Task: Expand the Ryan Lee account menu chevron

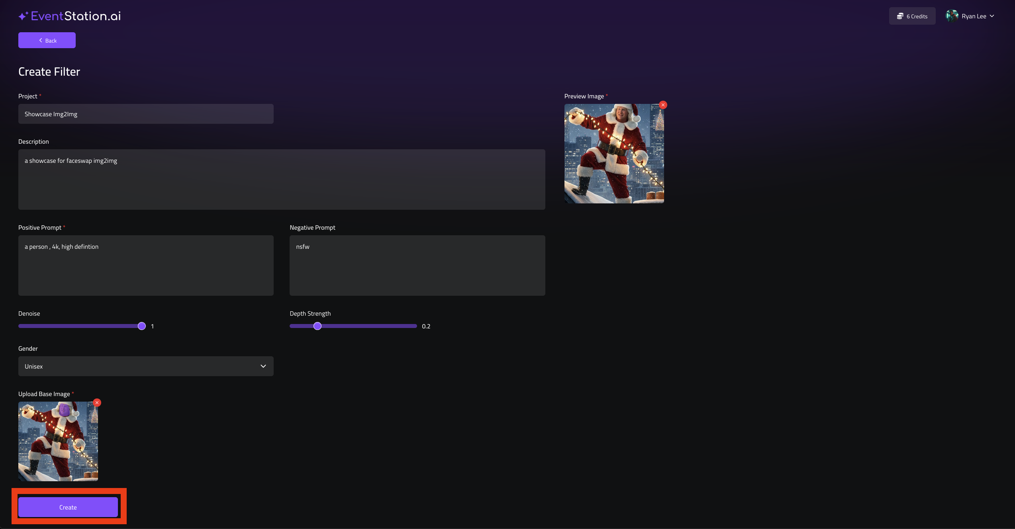Action: [992, 16]
